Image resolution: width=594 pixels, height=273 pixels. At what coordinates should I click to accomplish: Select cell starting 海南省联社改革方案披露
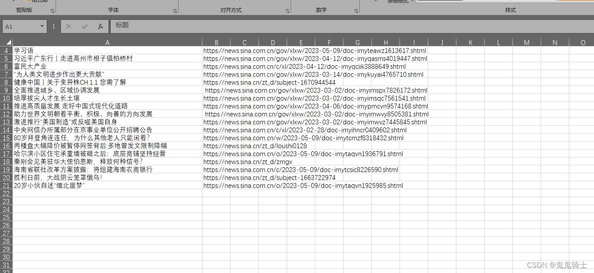click(108, 169)
